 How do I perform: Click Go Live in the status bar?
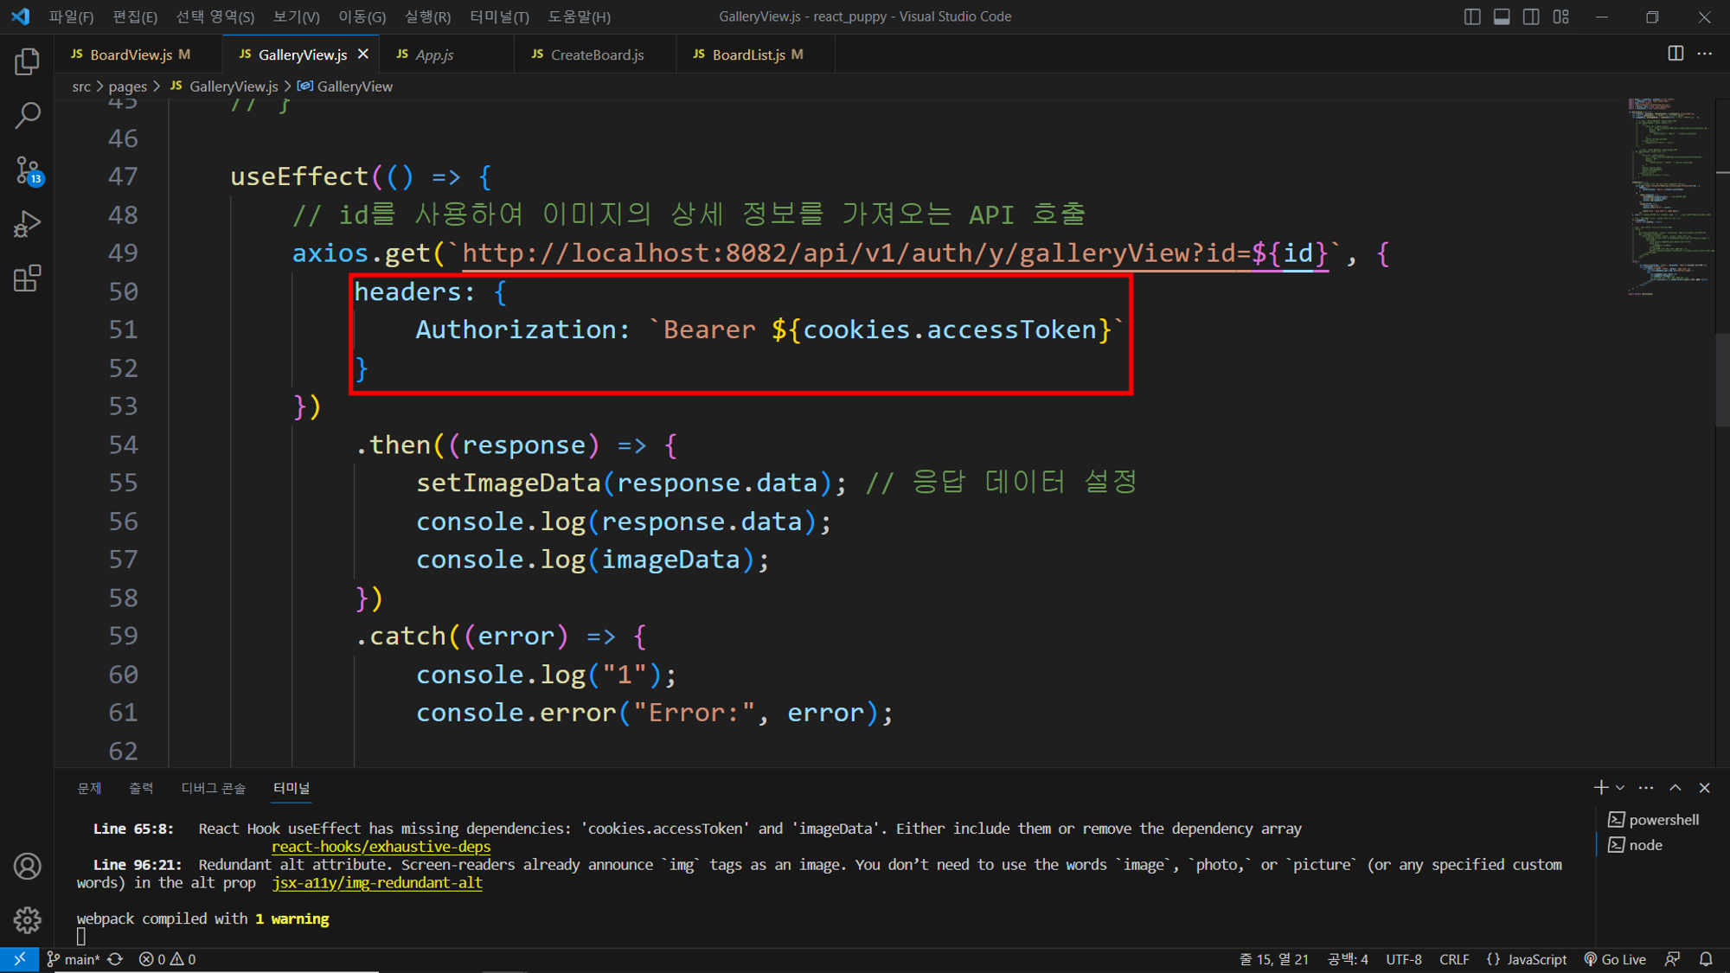(1615, 959)
